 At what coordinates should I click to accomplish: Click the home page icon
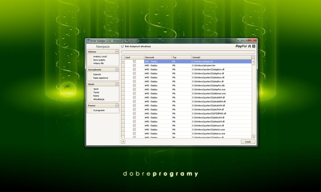click(x=250, y=46)
